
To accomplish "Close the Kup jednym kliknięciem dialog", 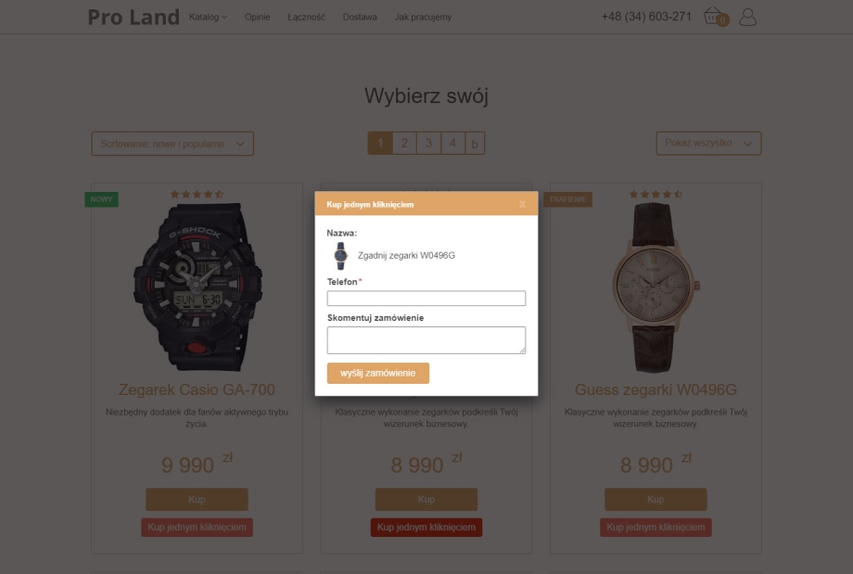I will click(522, 204).
